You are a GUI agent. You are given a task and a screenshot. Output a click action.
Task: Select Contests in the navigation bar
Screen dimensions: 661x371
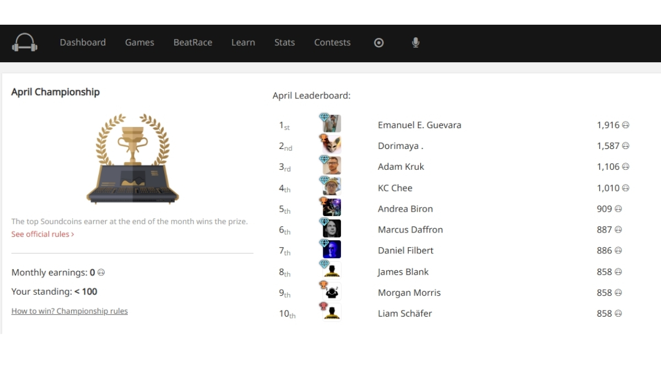click(x=332, y=42)
